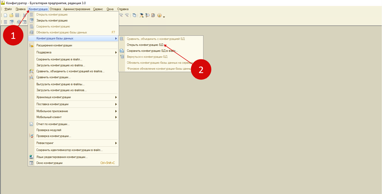This screenshot has width=382, height=194.
Task: Open Язык редактирования конфигурации...
Action: (x=74, y=157)
